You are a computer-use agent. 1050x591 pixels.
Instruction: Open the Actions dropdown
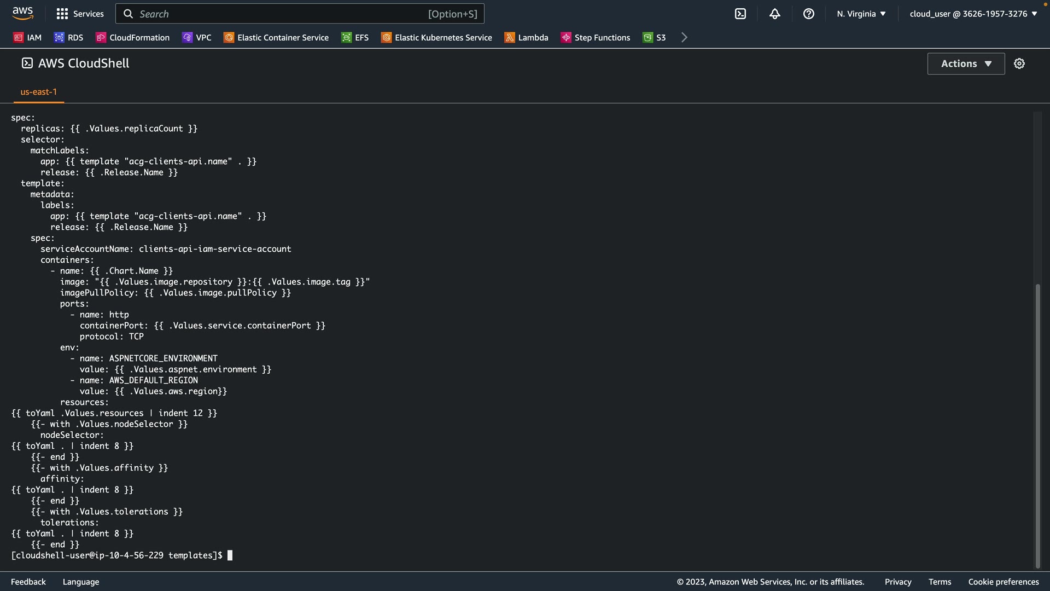tap(966, 63)
